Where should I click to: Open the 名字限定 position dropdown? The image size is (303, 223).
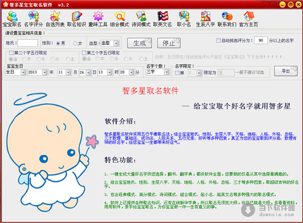coord(199,73)
